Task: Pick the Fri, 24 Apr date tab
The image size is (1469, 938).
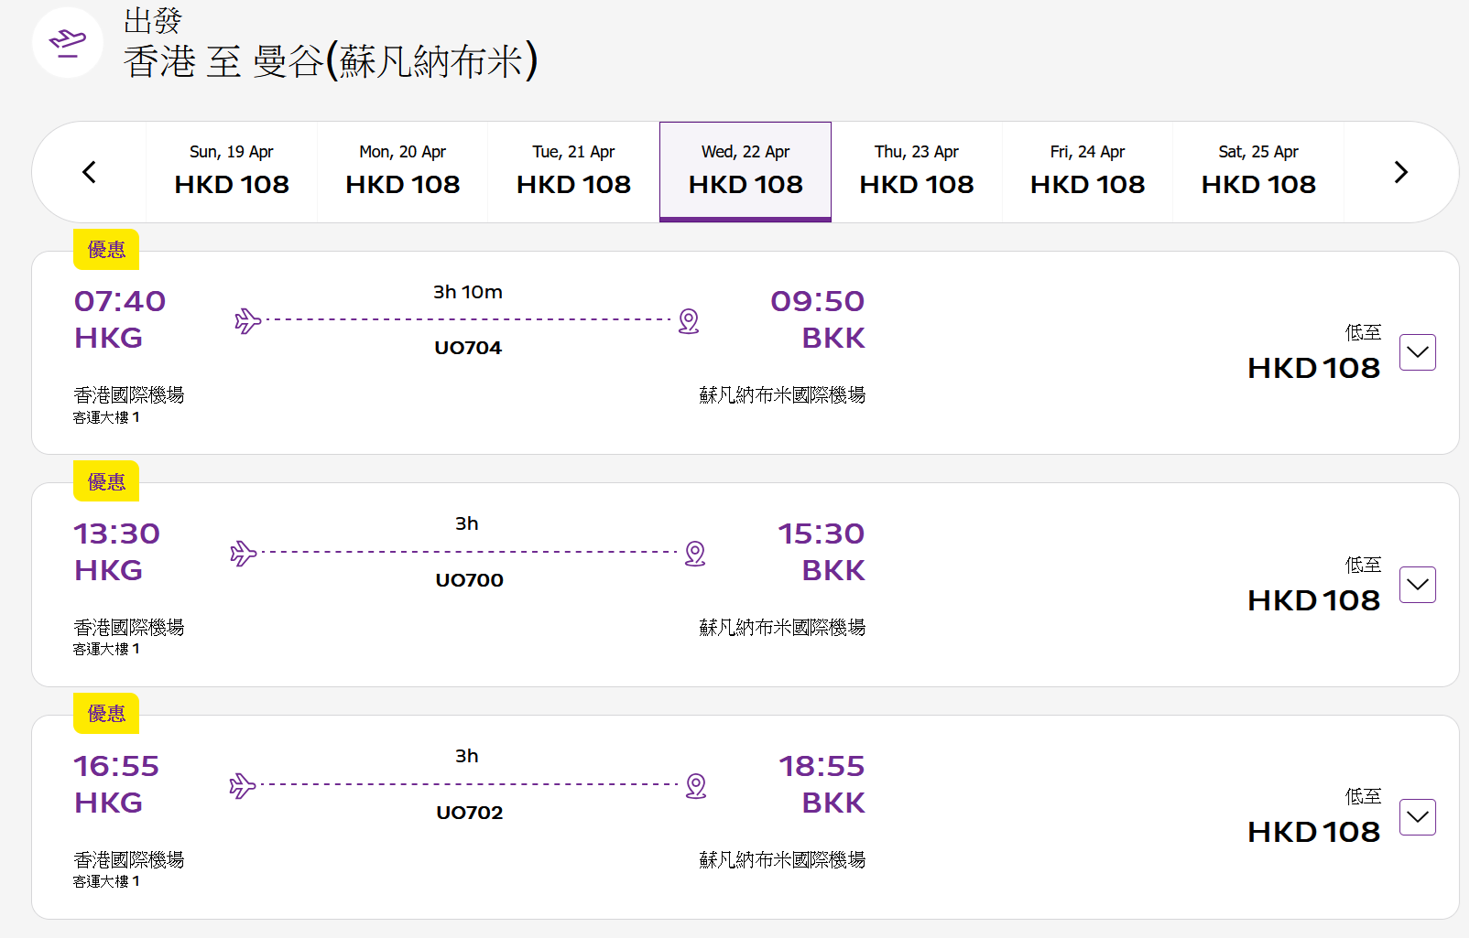Action: tap(1087, 172)
